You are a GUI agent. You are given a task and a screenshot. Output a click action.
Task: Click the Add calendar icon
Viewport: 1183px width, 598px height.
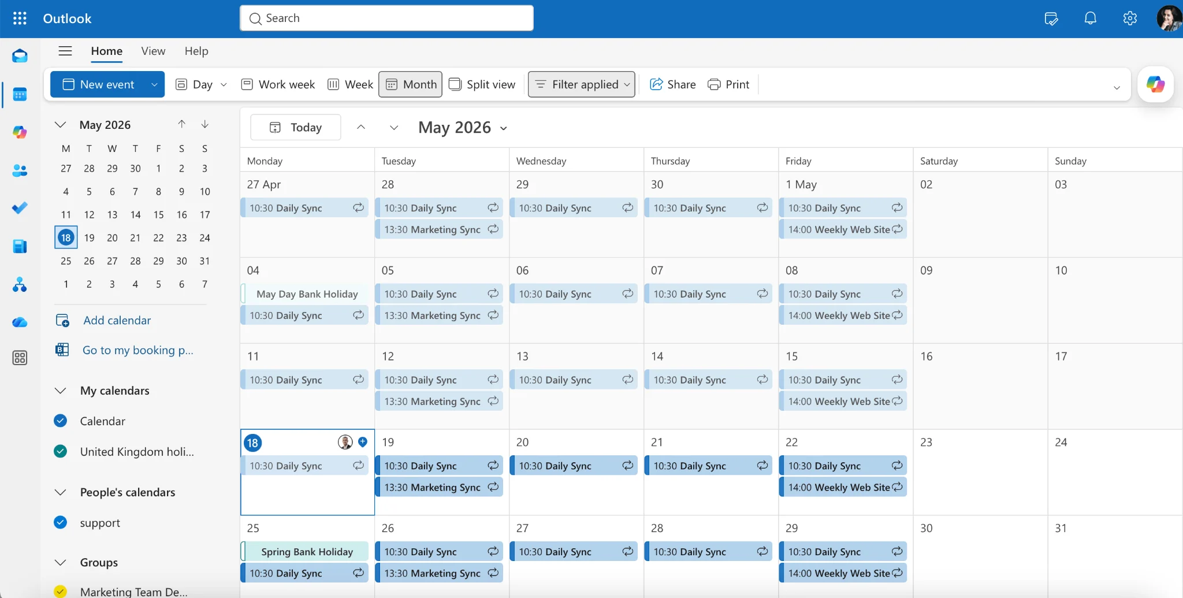62,320
